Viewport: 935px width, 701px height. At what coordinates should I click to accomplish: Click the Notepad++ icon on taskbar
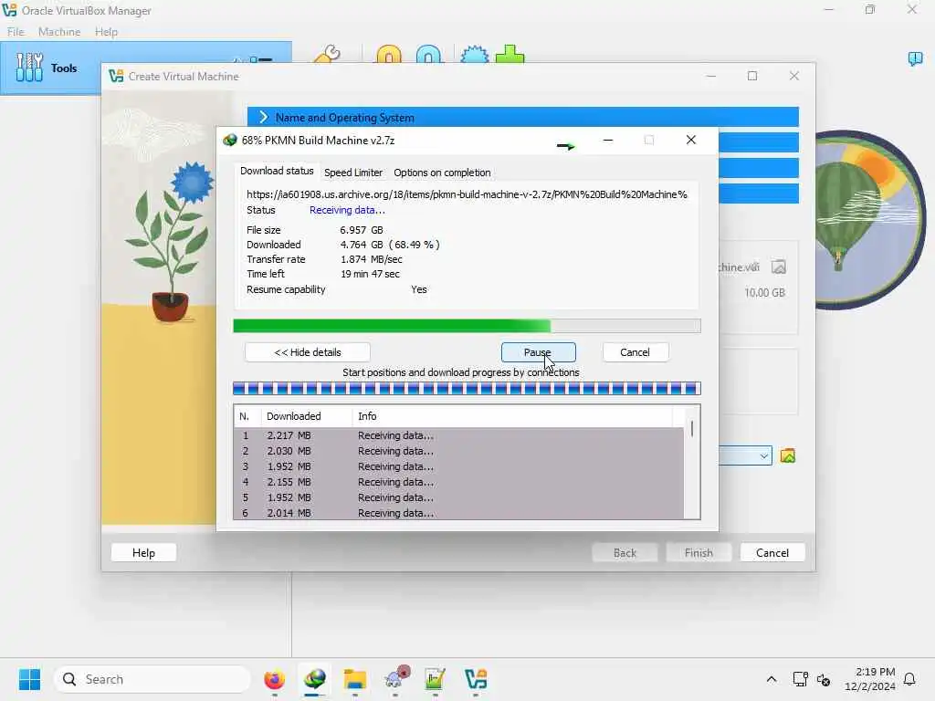tap(436, 679)
